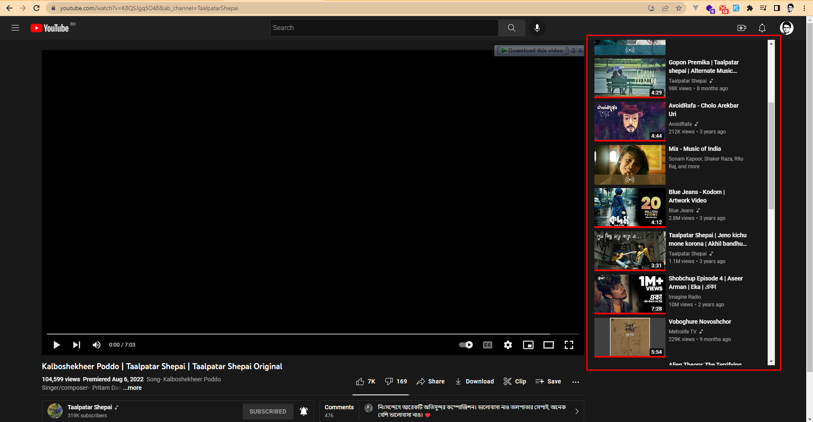Open Chrome side panel icon
The height and width of the screenshot is (422, 813).
[x=777, y=8]
